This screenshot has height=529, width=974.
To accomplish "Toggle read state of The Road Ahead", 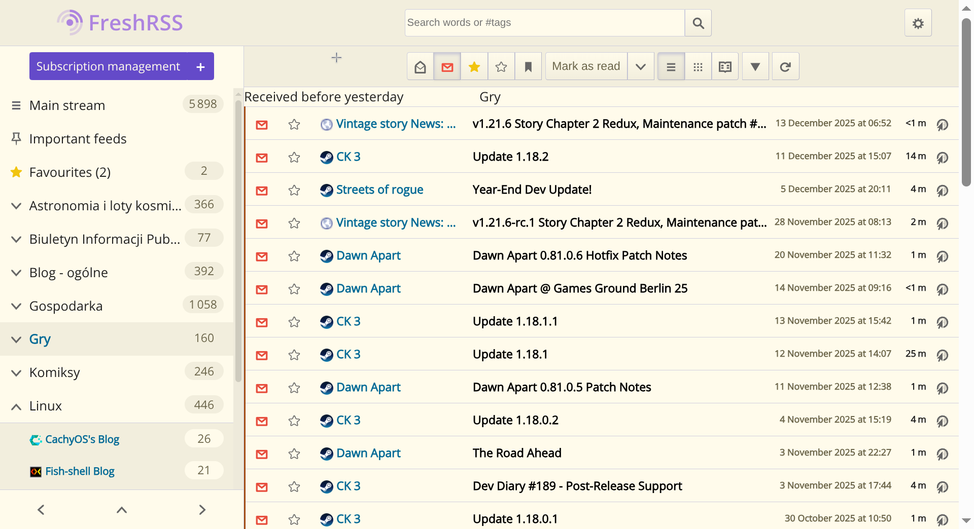I will [x=262, y=454].
